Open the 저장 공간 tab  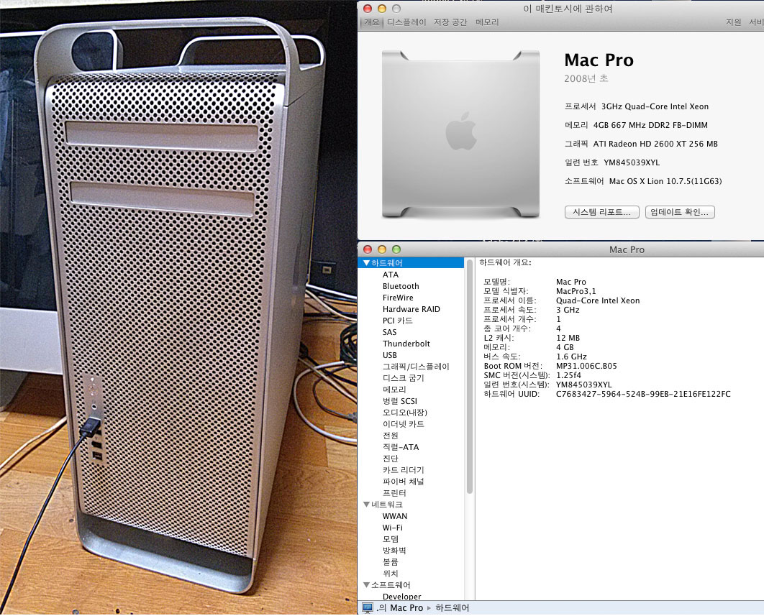pos(450,22)
